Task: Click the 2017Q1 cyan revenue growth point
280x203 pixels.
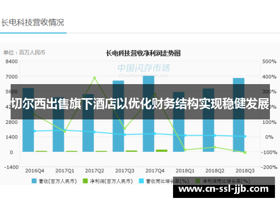Action: tap(64, 130)
